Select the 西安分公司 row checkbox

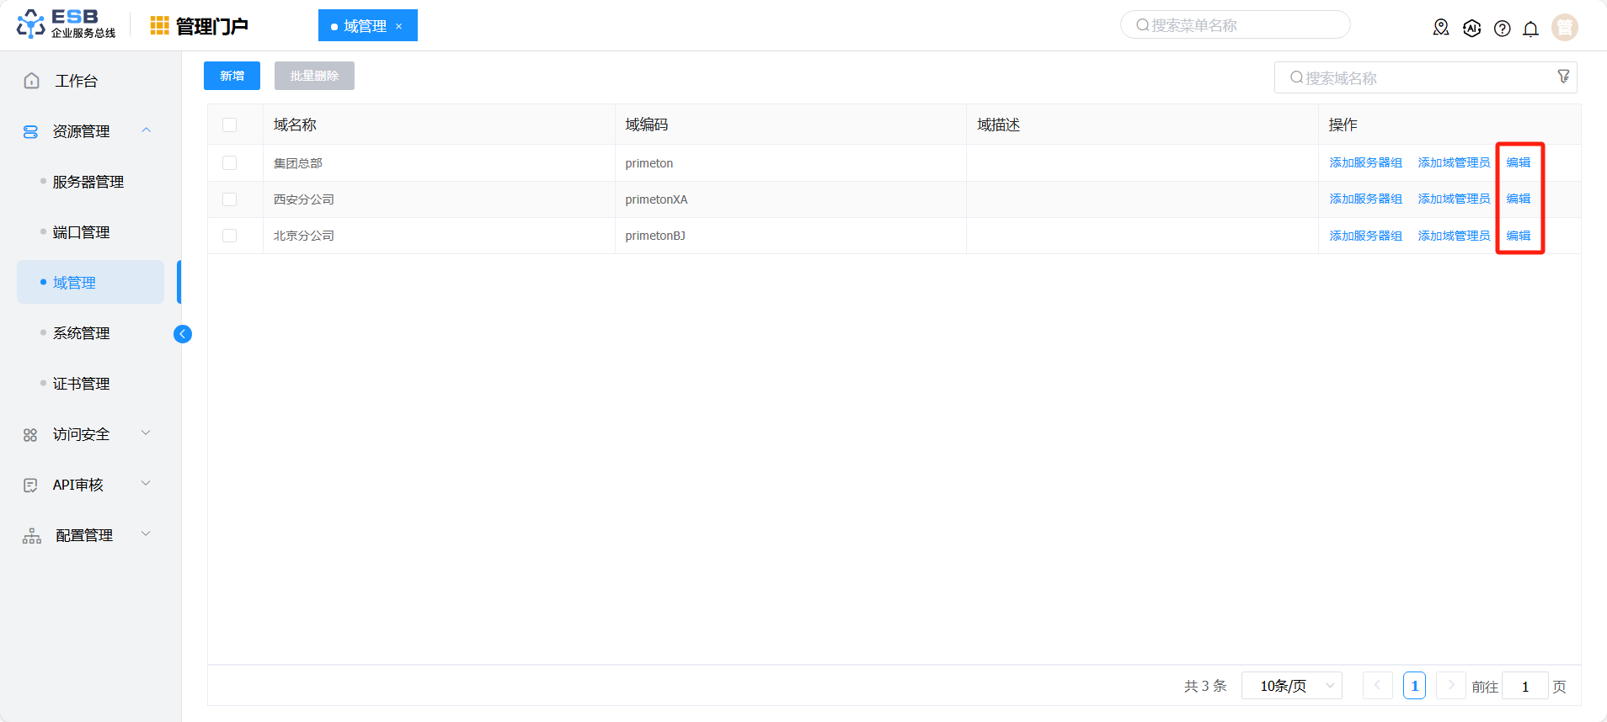pyautogui.click(x=229, y=199)
